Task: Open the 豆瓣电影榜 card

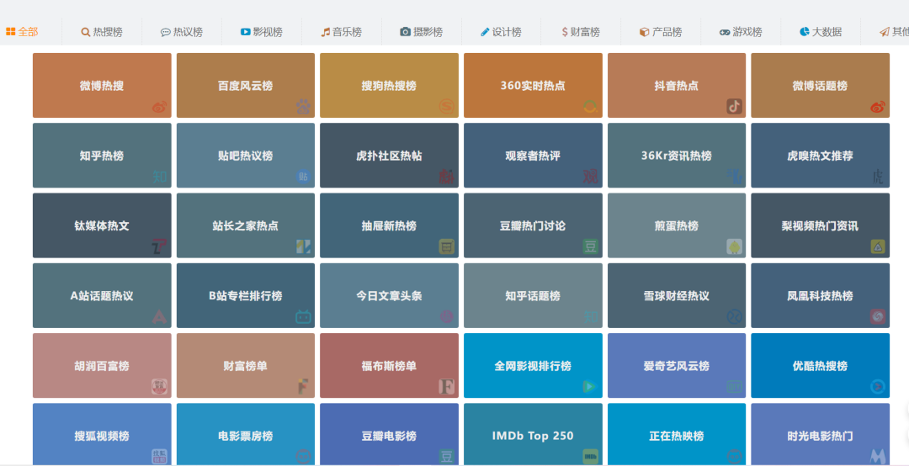Action: [389, 435]
